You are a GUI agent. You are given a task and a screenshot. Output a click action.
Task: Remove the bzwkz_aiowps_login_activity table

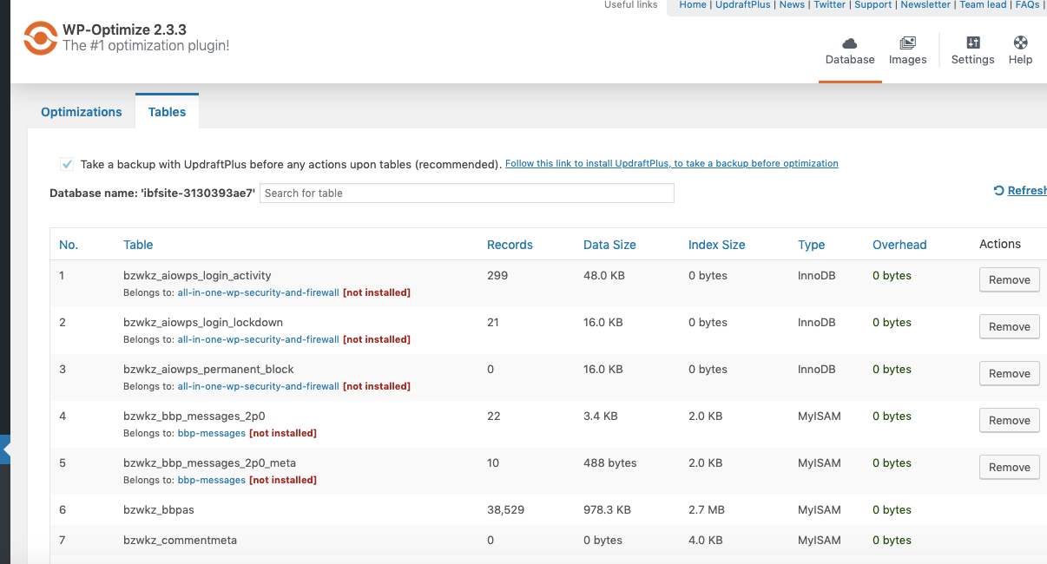pos(1009,280)
